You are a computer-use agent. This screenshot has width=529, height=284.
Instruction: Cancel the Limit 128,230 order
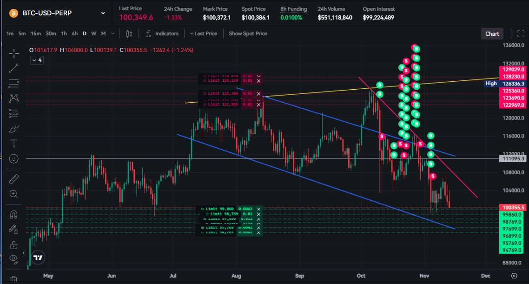click(258, 80)
